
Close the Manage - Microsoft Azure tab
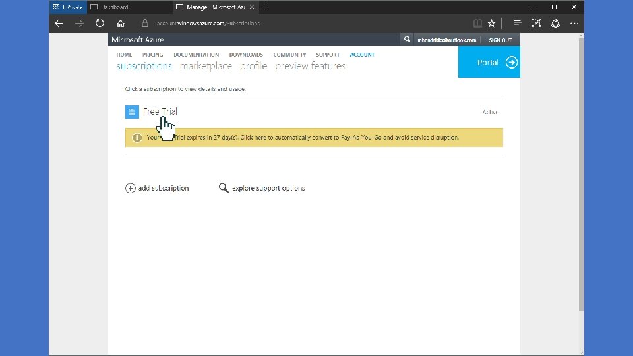(251, 7)
